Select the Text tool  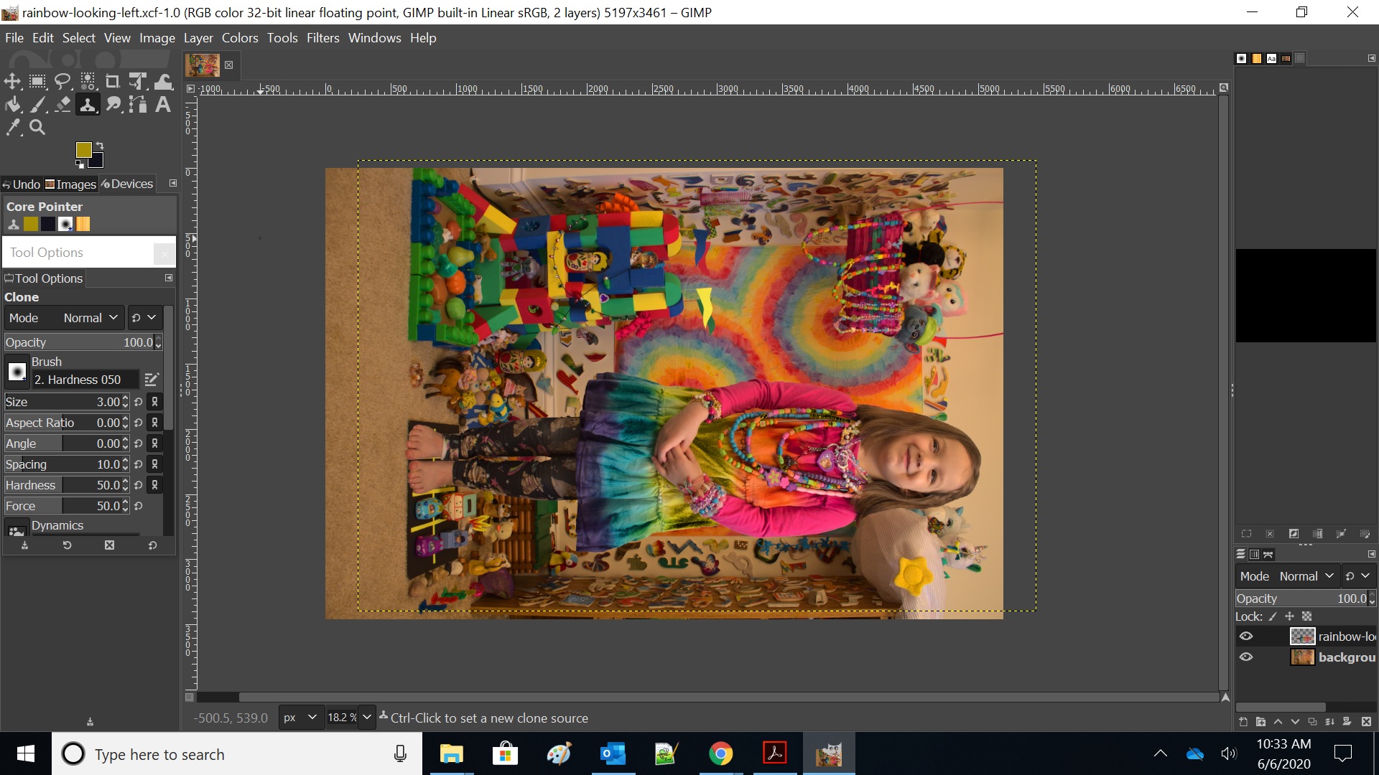click(x=163, y=105)
